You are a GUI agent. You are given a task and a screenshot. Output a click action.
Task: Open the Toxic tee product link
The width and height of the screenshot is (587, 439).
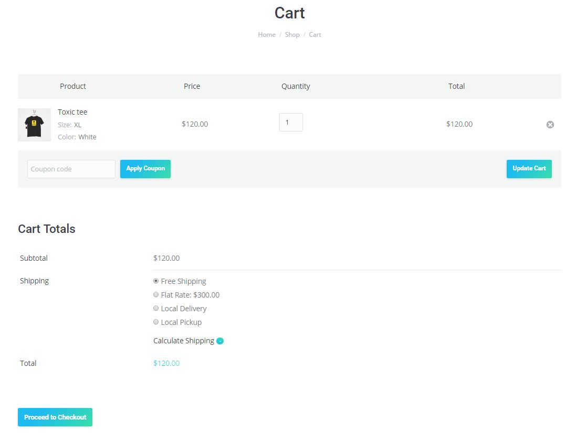[x=72, y=112]
